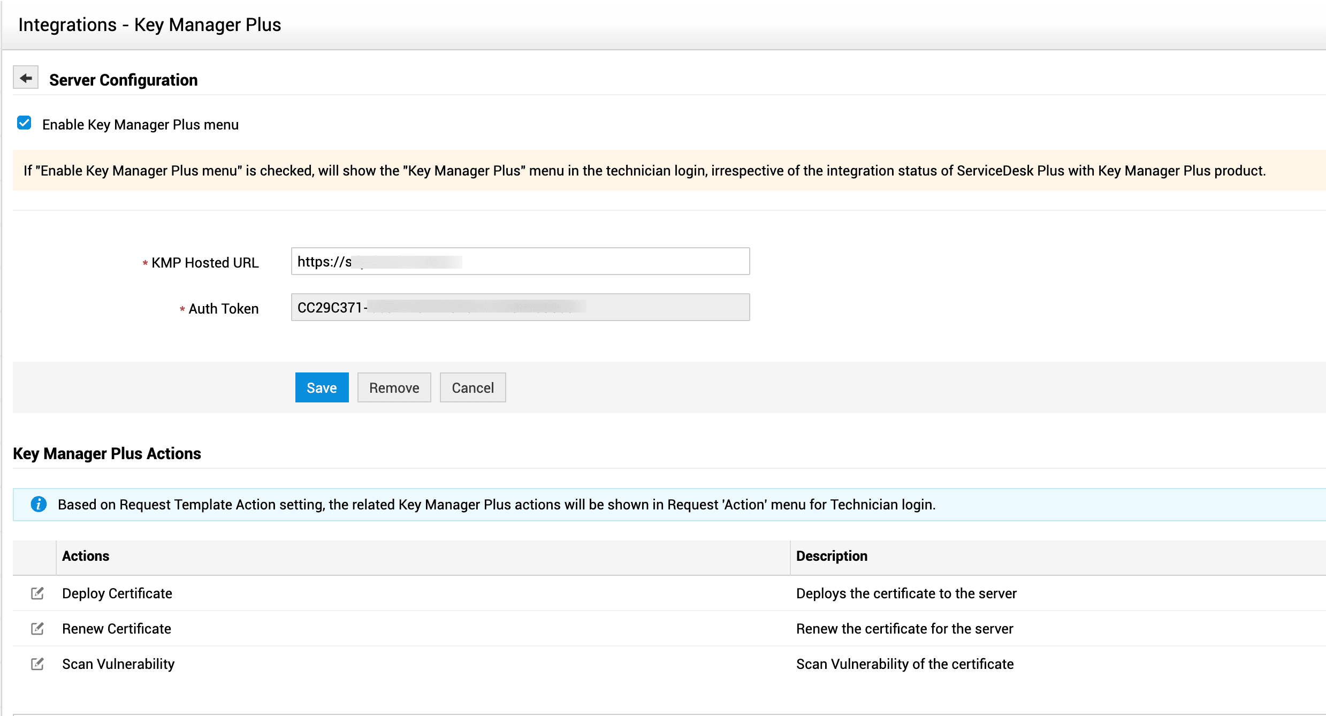The image size is (1326, 716).
Task: Click the Integrations - Key Manager Plus title
Action: coord(149,25)
